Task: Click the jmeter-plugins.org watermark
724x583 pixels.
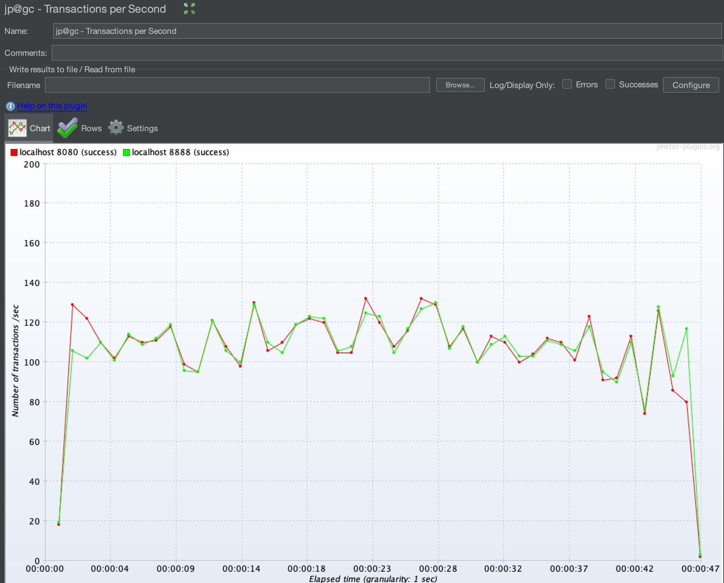Action: click(x=688, y=147)
